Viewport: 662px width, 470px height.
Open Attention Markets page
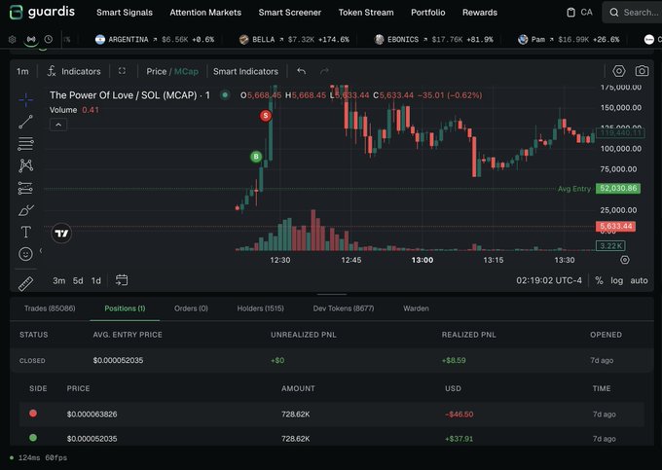pos(205,13)
